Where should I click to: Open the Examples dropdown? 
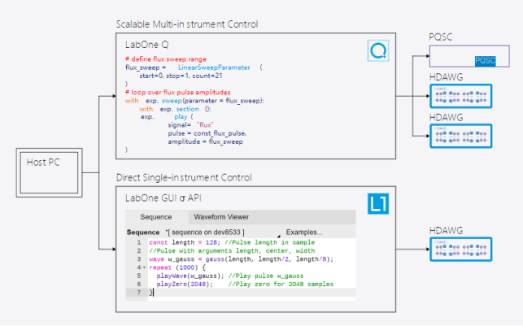303,232
